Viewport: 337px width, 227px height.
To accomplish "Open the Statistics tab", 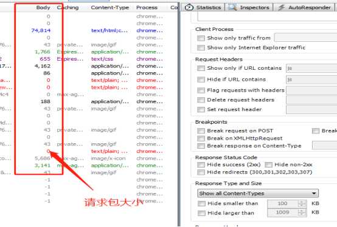I will pyautogui.click(x=203, y=7).
